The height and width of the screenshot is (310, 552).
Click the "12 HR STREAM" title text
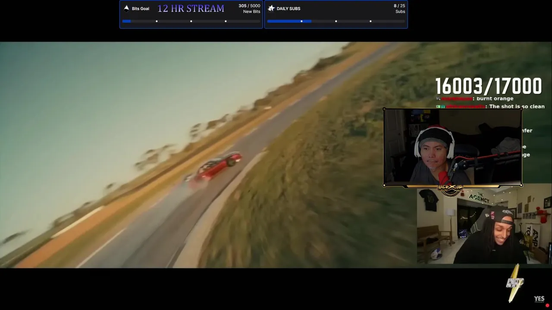point(191,9)
